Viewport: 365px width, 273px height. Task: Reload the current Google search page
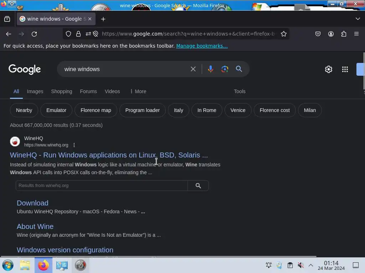(34, 34)
